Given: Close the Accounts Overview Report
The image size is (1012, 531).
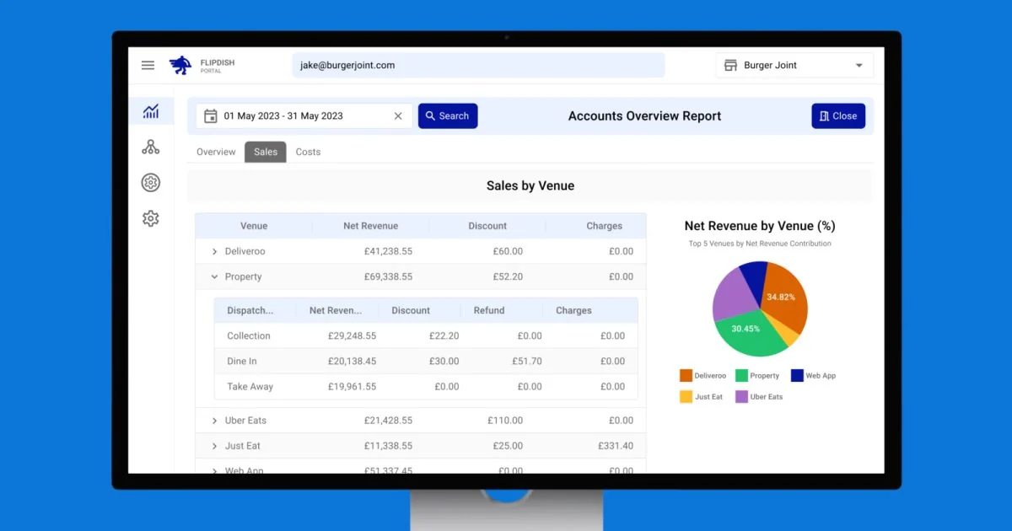Looking at the screenshot, I should (838, 116).
